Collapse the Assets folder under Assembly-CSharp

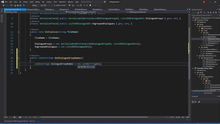[195, 24]
